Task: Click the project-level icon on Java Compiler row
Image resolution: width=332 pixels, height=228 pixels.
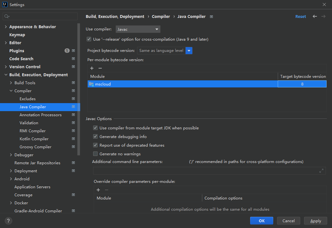Action: pyautogui.click(x=73, y=107)
